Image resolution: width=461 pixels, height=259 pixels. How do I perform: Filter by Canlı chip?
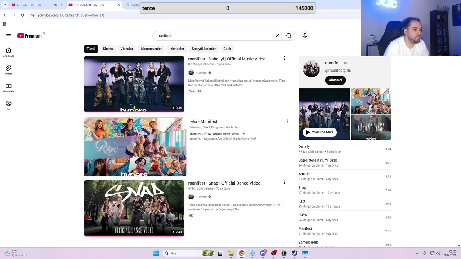[227, 49]
